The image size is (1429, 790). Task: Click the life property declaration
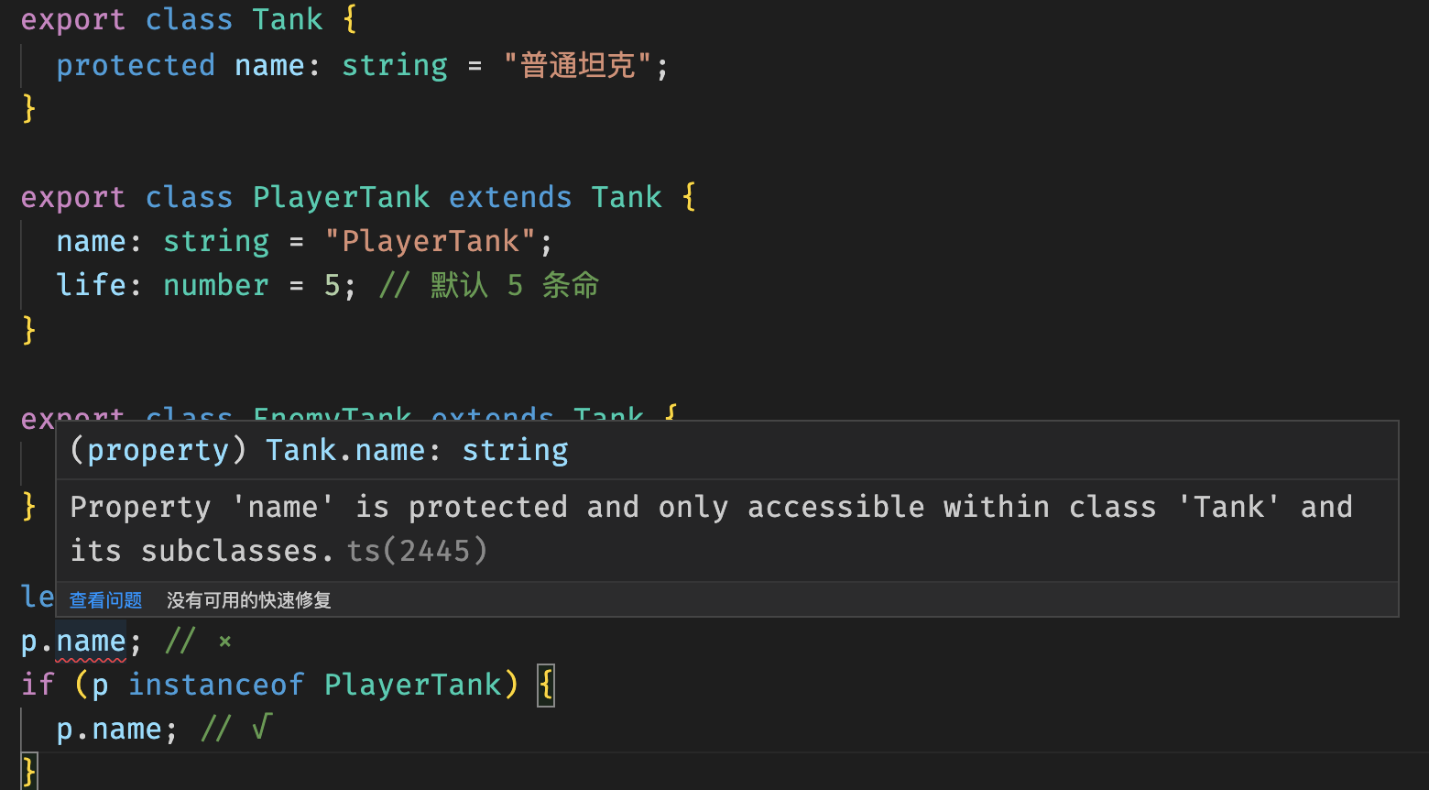[x=91, y=285]
